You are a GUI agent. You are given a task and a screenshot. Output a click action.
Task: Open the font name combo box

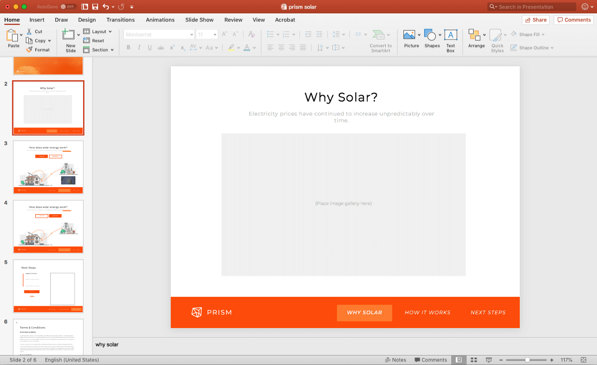tap(159, 34)
